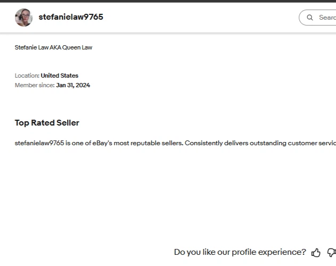Click the word 'Queen' in the bio
The height and width of the screenshot is (266, 336).
click(x=72, y=47)
